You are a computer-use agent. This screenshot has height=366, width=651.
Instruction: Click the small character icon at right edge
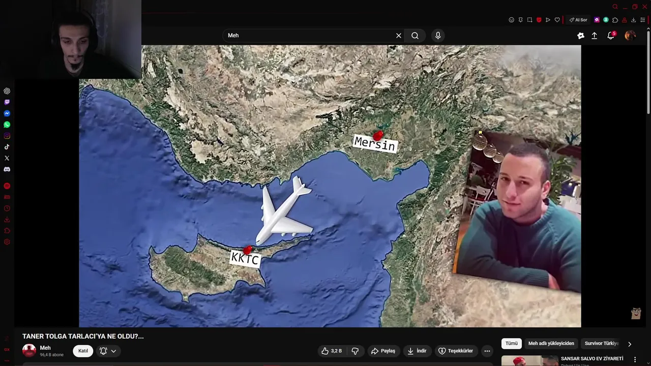[x=636, y=313]
